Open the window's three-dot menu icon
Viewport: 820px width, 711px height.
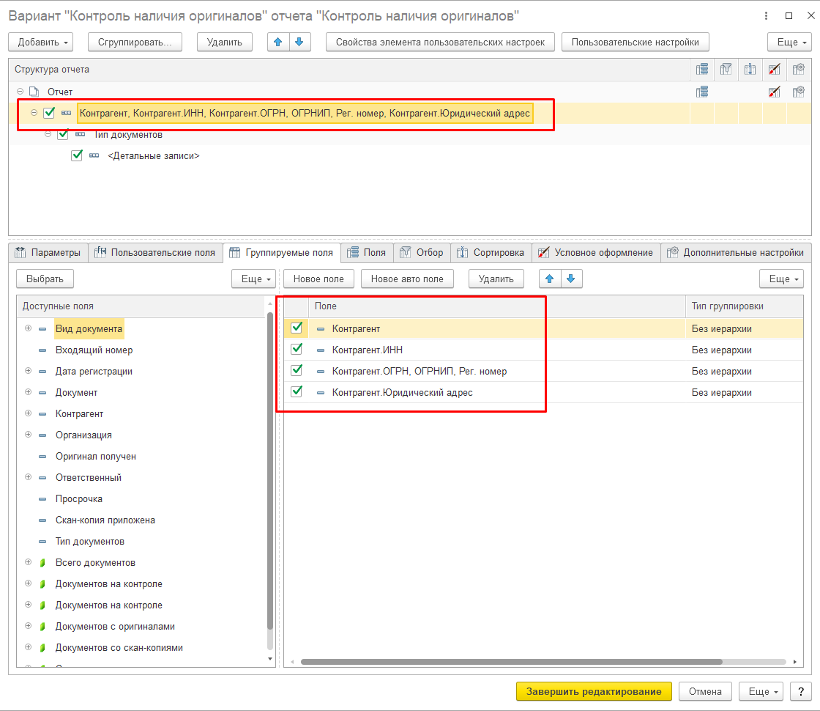point(766,15)
